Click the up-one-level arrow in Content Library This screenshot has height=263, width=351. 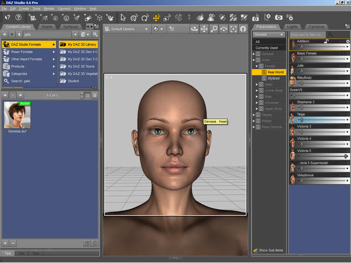coord(19,34)
